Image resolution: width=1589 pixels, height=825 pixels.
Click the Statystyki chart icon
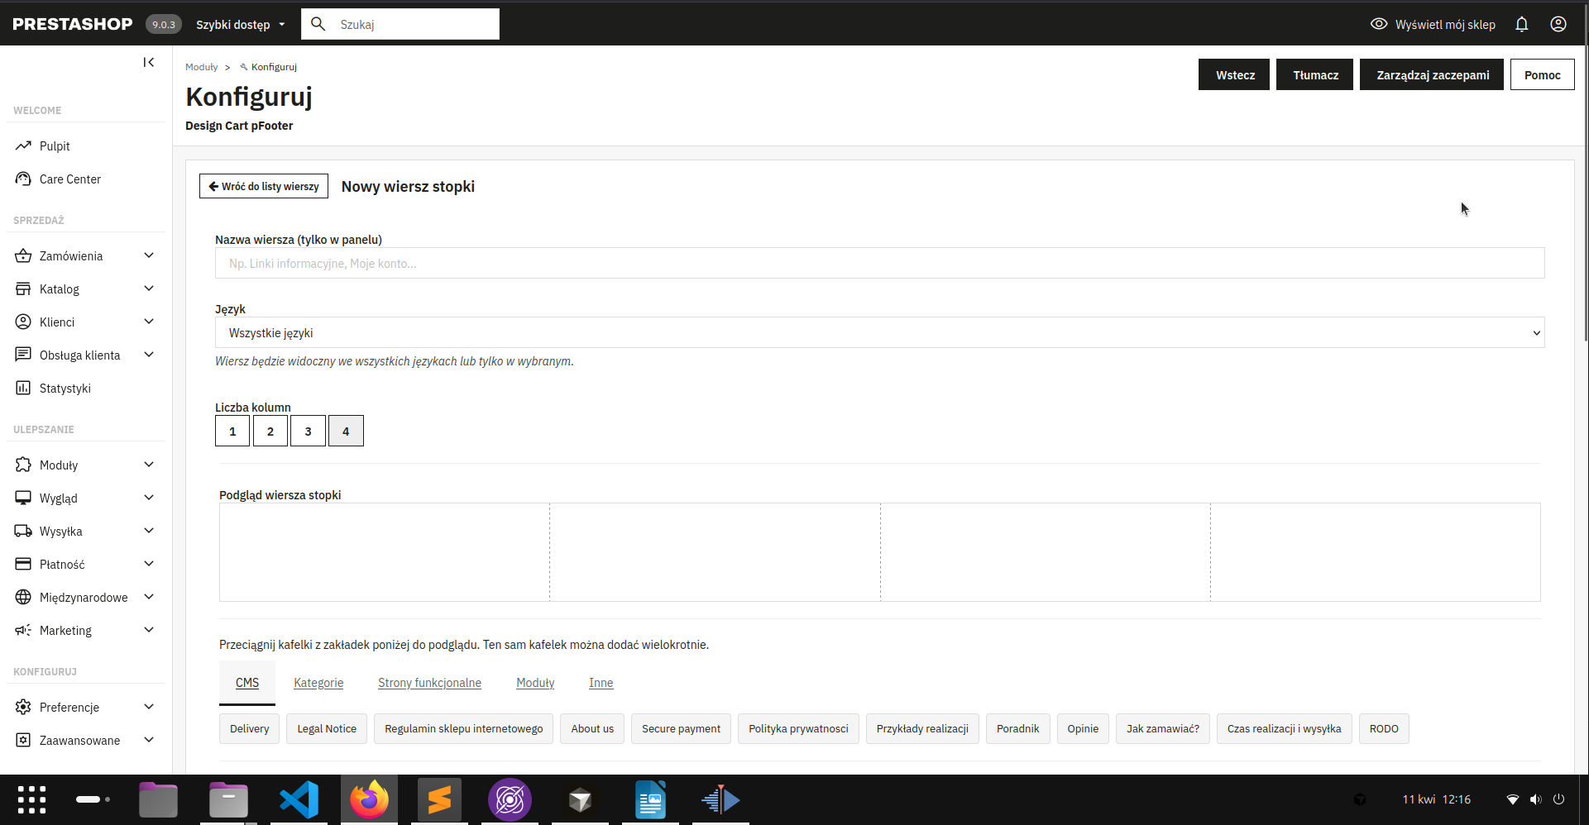click(x=23, y=388)
